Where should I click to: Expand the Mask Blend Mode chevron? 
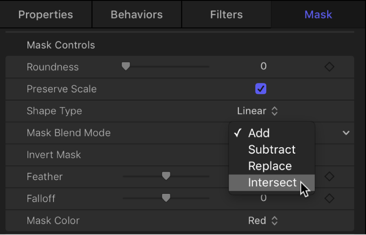346,133
